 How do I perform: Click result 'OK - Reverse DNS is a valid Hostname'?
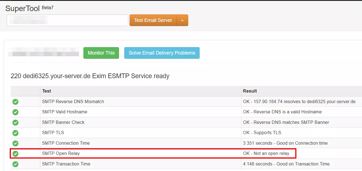tap(282, 112)
